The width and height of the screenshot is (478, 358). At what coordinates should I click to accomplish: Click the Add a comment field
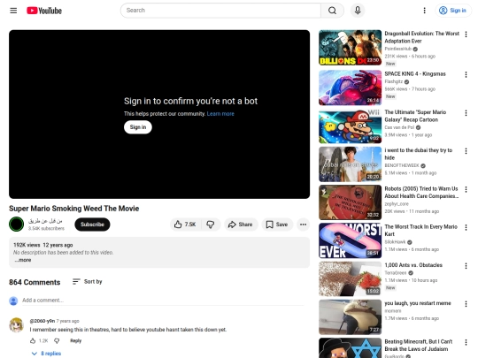click(x=163, y=301)
